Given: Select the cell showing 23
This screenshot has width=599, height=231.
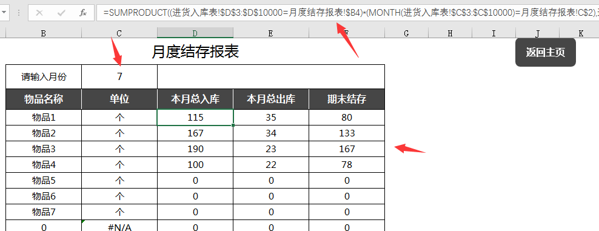Looking at the screenshot, I should click(x=271, y=149).
